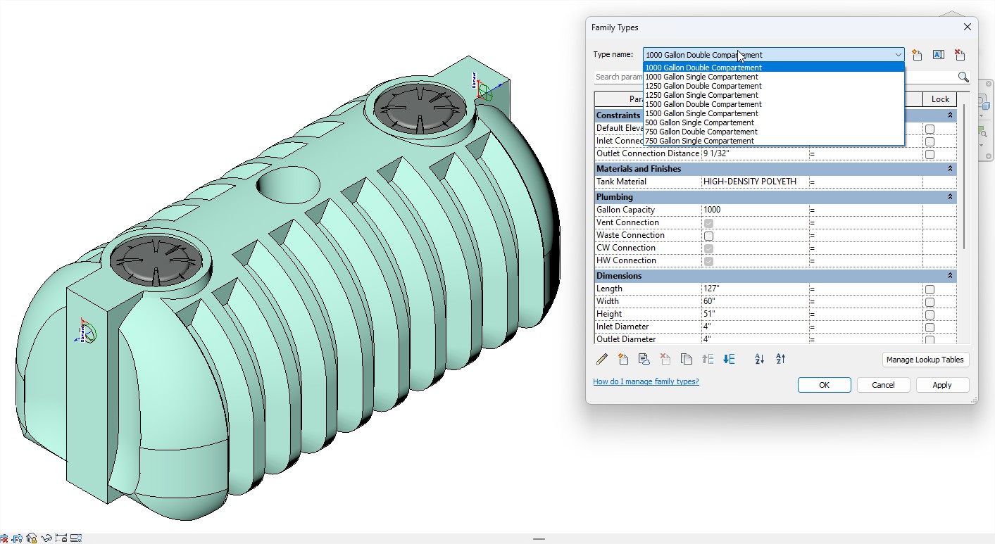The image size is (995, 544).
Task: Click the OK button
Action: pos(824,385)
